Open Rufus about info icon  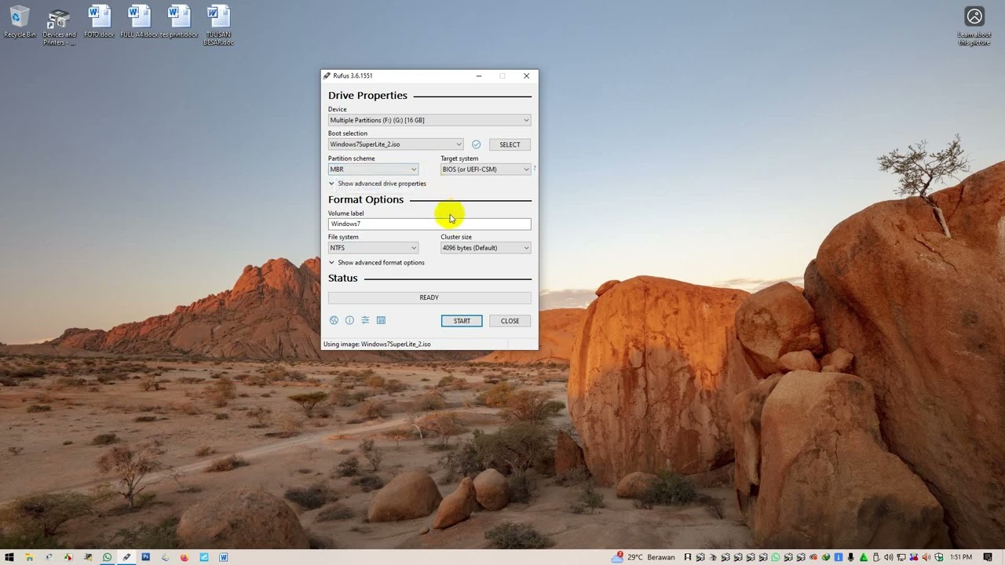[x=349, y=320]
